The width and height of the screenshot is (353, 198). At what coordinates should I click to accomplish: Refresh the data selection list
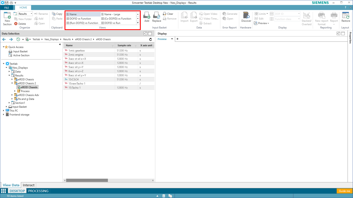(150, 39)
